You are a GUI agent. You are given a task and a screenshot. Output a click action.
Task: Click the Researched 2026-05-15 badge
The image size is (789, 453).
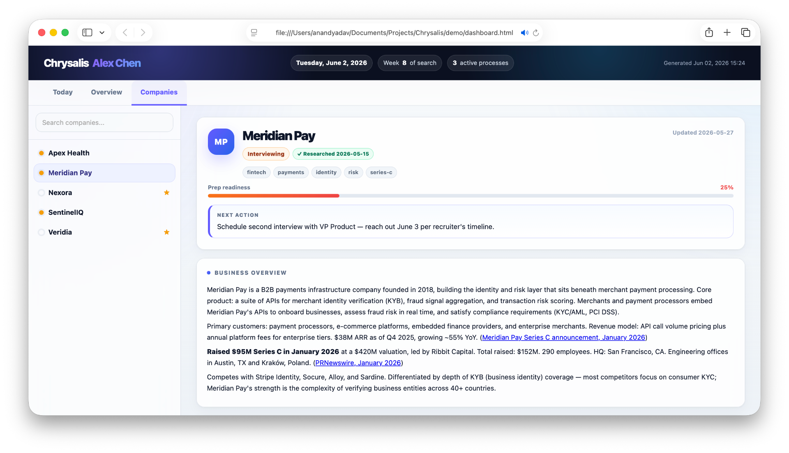pos(333,154)
